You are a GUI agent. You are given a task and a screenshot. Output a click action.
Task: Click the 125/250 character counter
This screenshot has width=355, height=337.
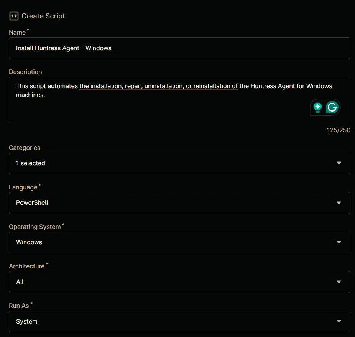[339, 130]
